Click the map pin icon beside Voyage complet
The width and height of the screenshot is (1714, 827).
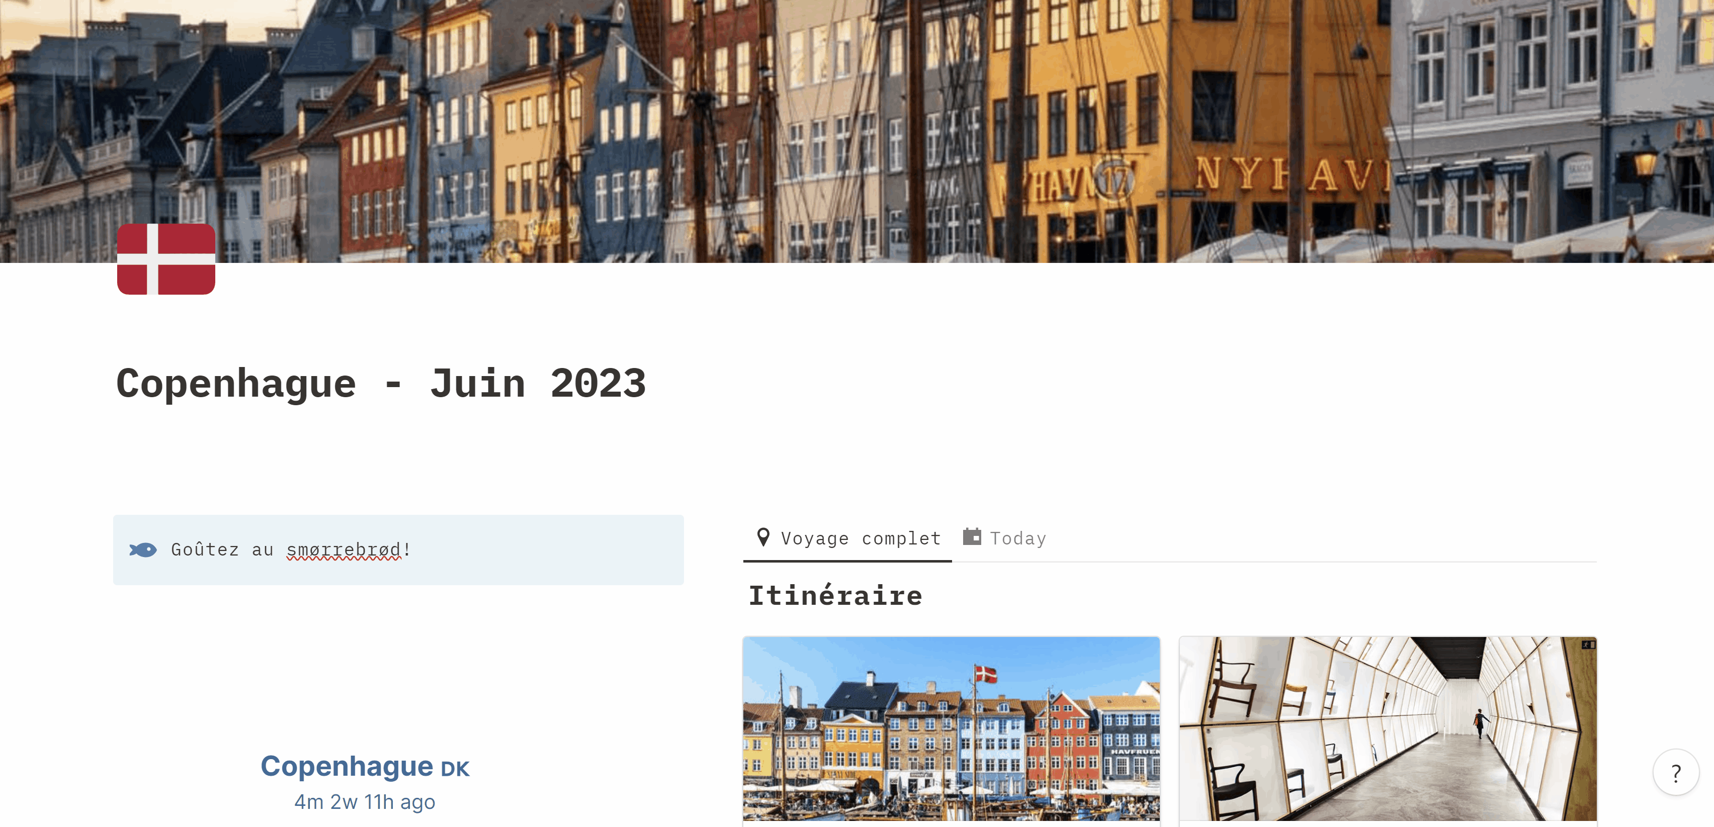pyautogui.click(x=763, y=537)
